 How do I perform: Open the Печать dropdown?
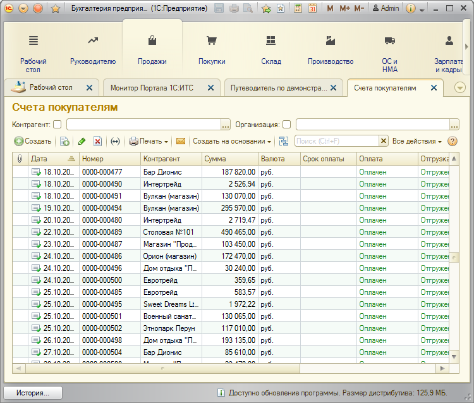[x=148, y=141]
